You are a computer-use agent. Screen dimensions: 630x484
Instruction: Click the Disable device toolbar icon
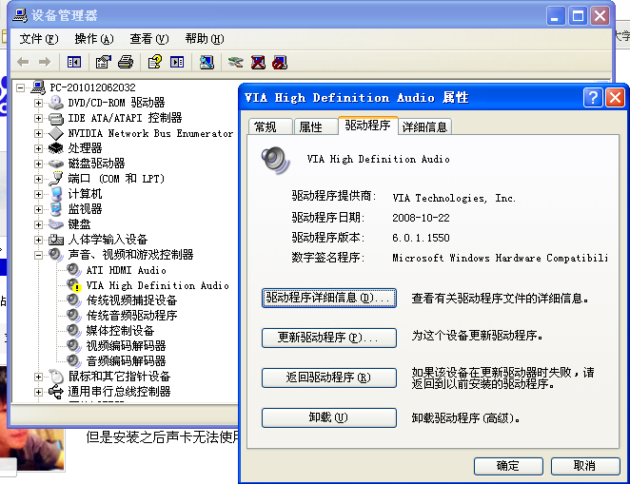coord(280,62)
